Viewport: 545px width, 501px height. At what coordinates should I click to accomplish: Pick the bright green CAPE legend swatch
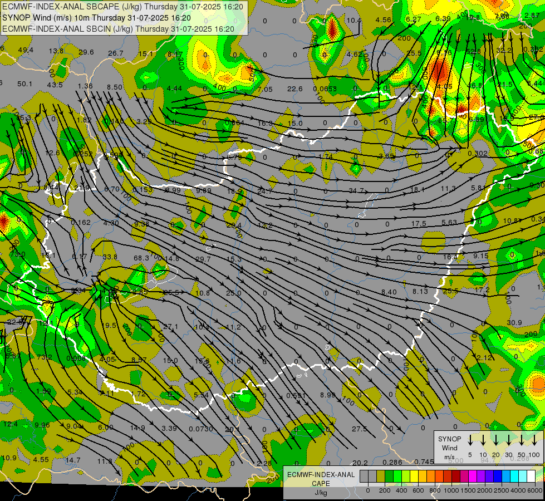point(397,476)
